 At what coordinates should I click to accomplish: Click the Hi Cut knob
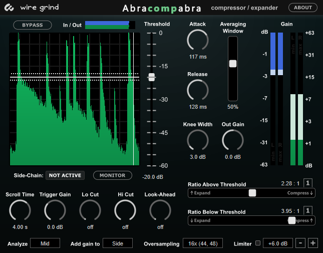125,210
